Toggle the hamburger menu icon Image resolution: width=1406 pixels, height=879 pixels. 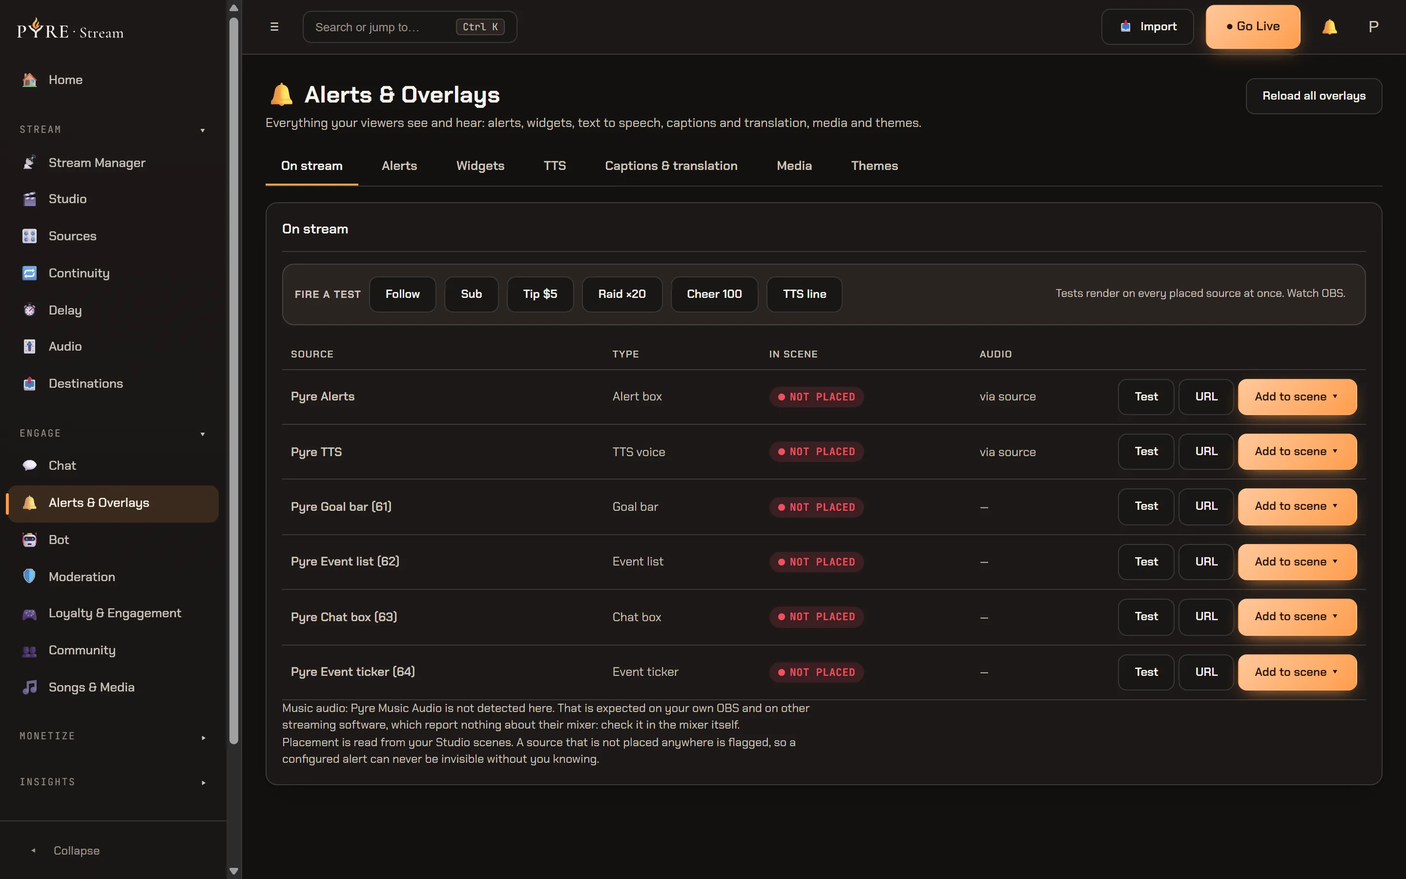pos(274,27)
